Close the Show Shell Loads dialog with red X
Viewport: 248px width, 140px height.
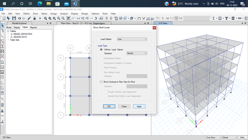pos(154,28)
